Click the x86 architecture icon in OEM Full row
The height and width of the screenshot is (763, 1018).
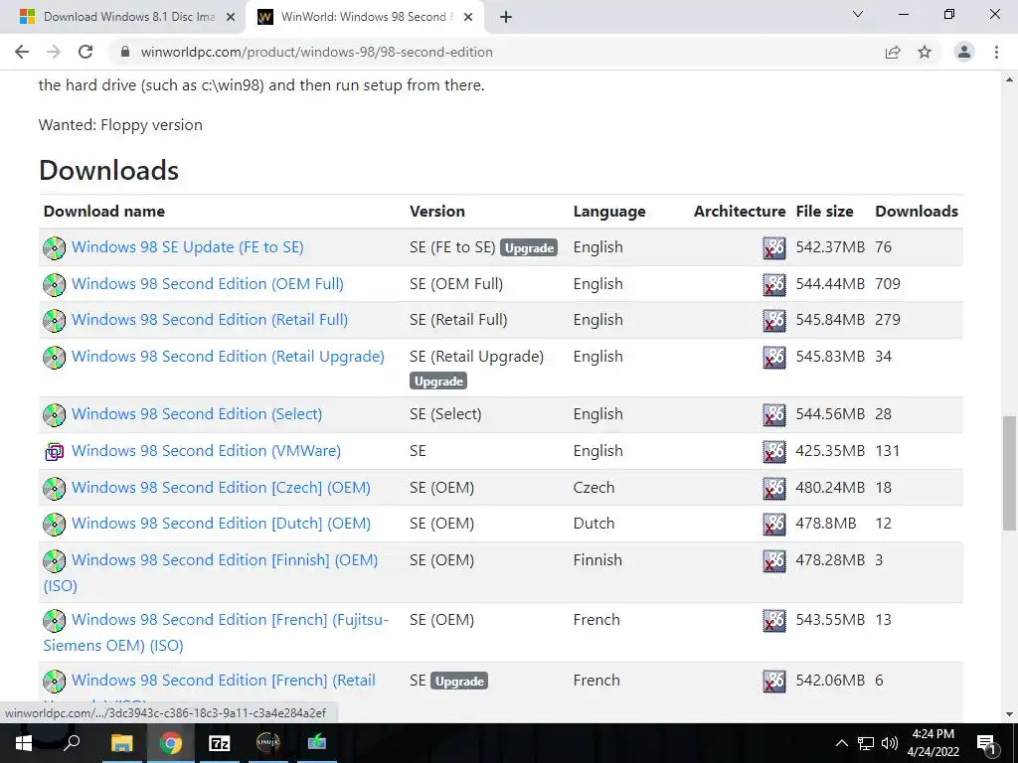(773, 284)
